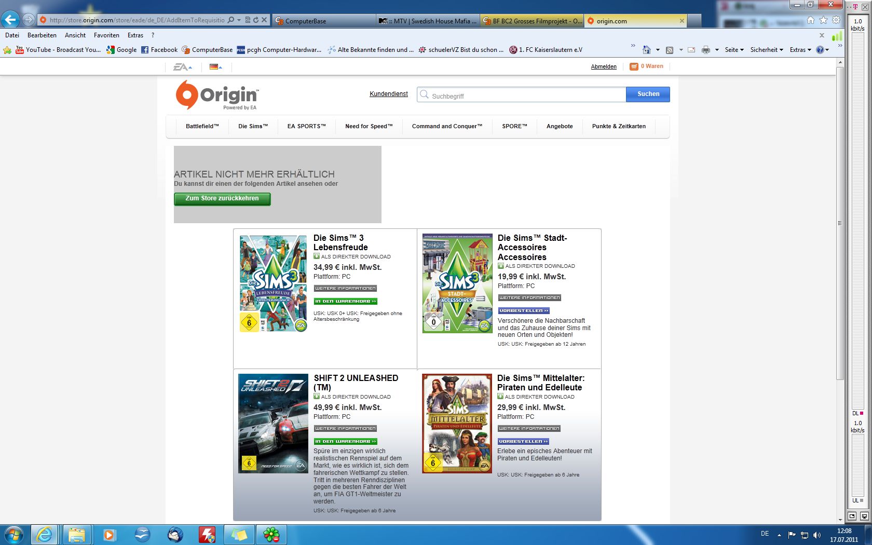Open favorites star icon at top right
The image size is (872, 545).
[x=823, y=20]
